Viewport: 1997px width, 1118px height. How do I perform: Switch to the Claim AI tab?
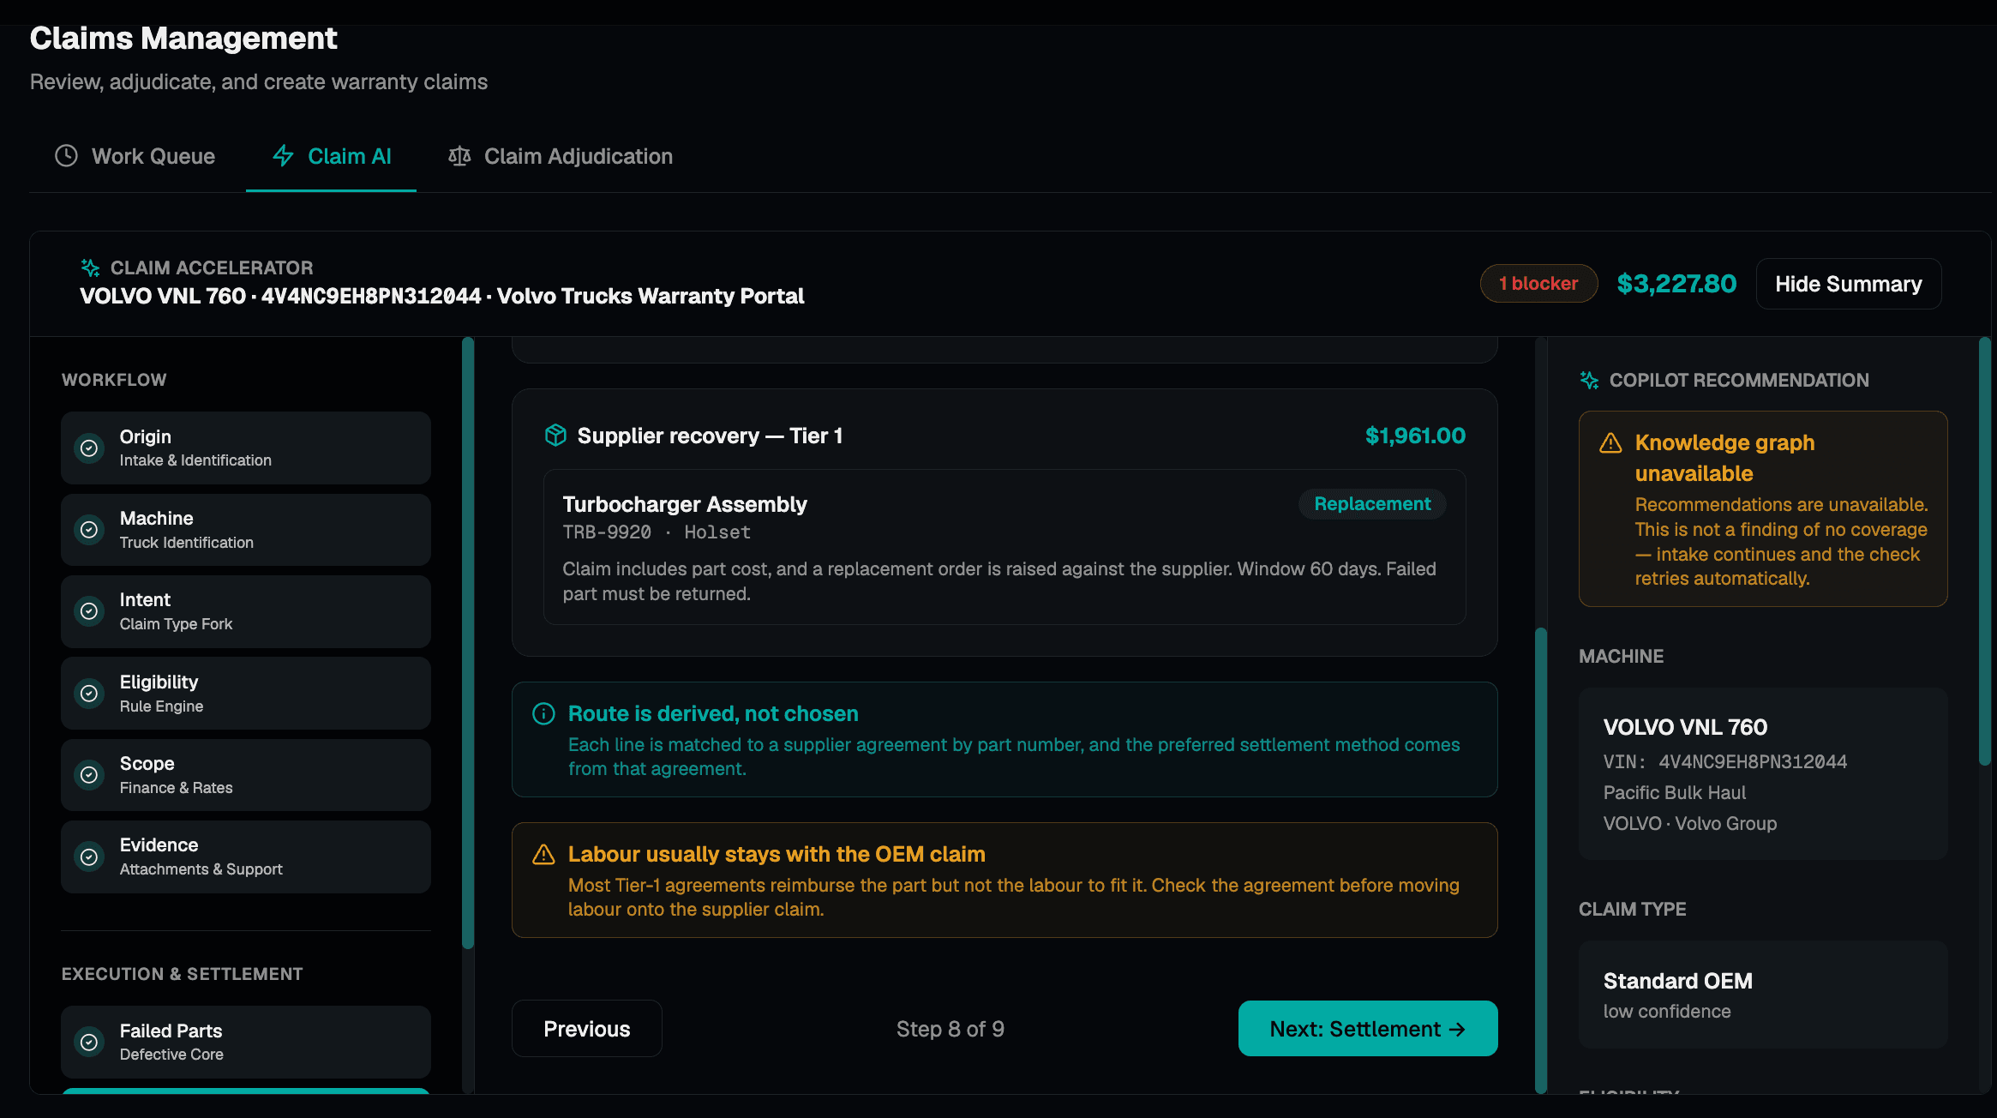pos(332,156)
